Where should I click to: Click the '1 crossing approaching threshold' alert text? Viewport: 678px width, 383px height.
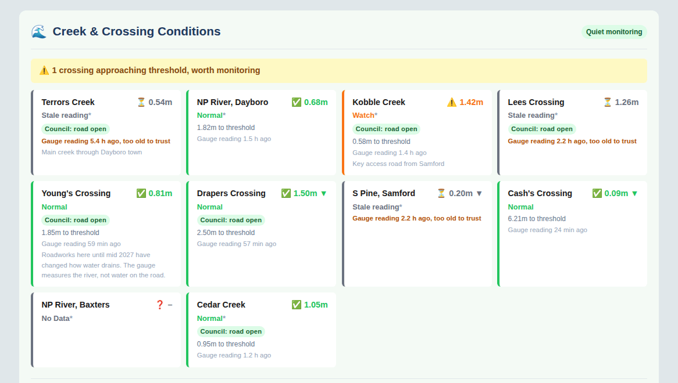156,70
